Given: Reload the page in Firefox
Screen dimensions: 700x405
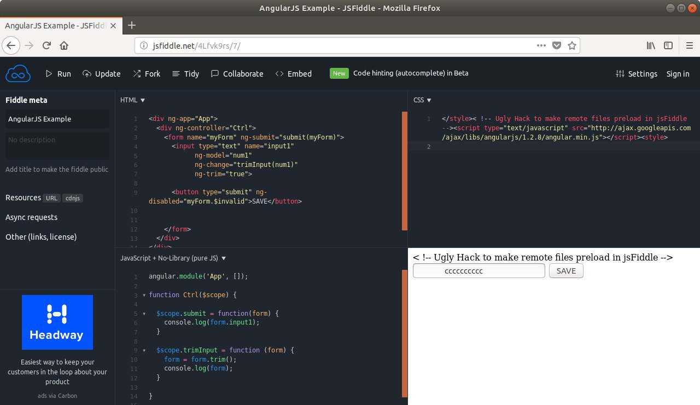Looking at the screenshot, I should (46, 45).
